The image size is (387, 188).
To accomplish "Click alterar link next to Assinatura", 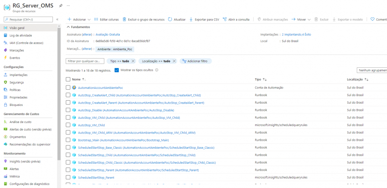I will point(87,34).
